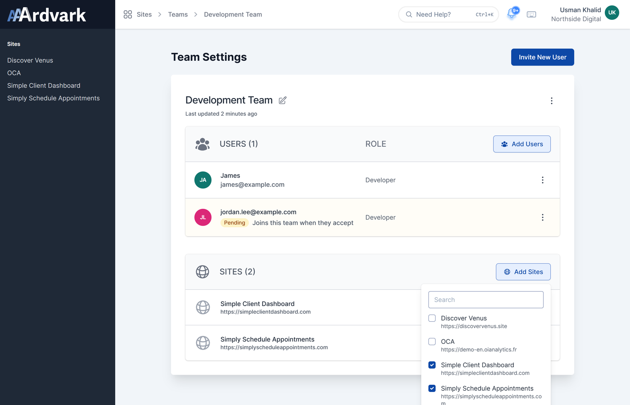The image size is (630, 405).
Task: Open the Need Help search box
Action: click(x=449, y=14)
